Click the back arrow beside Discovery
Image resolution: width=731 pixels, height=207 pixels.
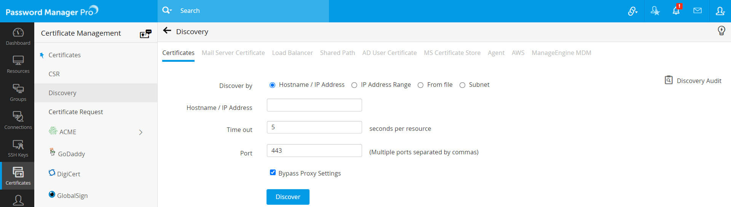pos(167,31)
